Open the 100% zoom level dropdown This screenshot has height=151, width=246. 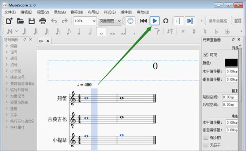tap(85, 21)
